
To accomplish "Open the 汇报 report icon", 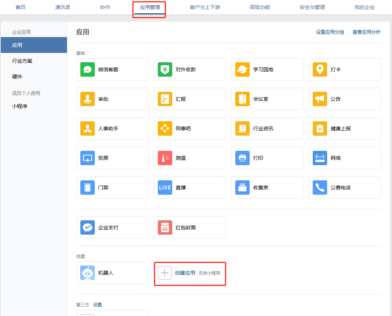I will 165,99.
